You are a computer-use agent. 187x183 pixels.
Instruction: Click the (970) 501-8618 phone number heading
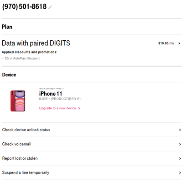pyautogui.click(x=24, y=7)
